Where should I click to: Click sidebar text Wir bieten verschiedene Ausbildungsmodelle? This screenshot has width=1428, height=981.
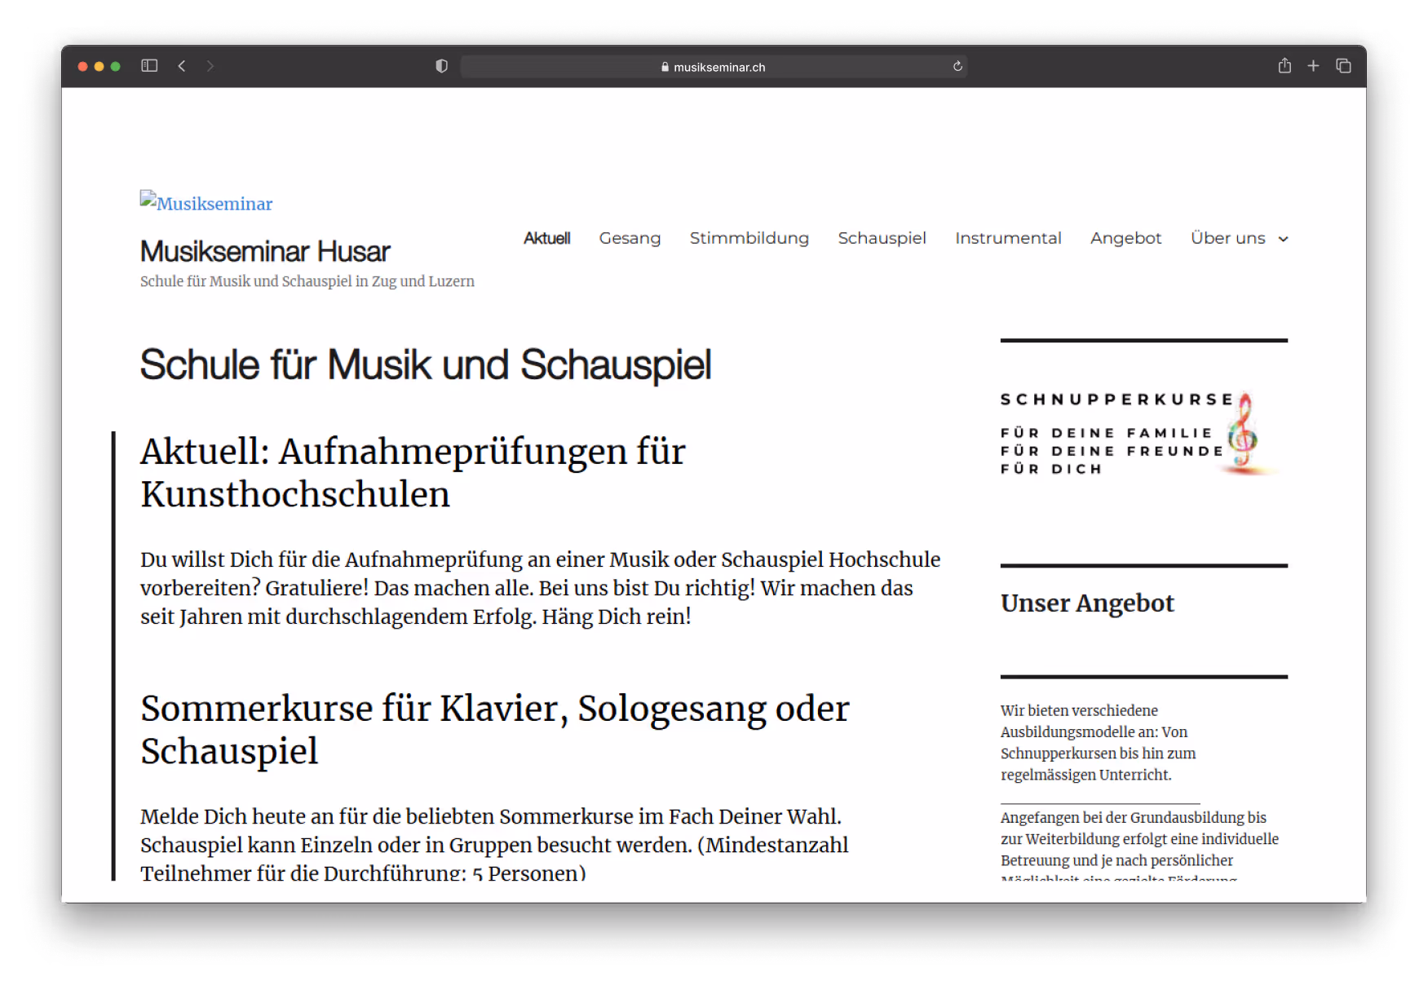tap(1099, 743)
